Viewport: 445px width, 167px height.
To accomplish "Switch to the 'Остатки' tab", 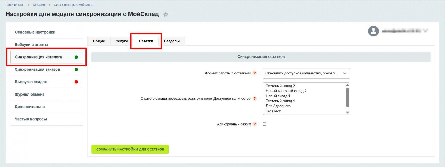I will (x=146, y=41).
